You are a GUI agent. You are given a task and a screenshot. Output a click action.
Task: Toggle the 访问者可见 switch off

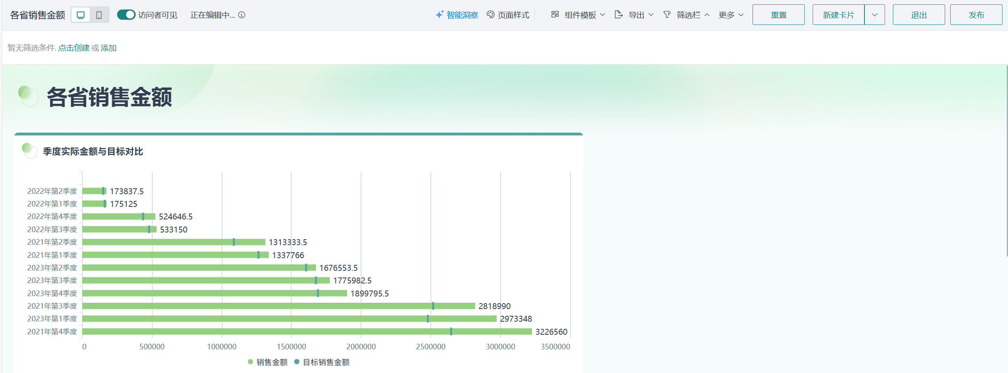(x=126, y=15)
